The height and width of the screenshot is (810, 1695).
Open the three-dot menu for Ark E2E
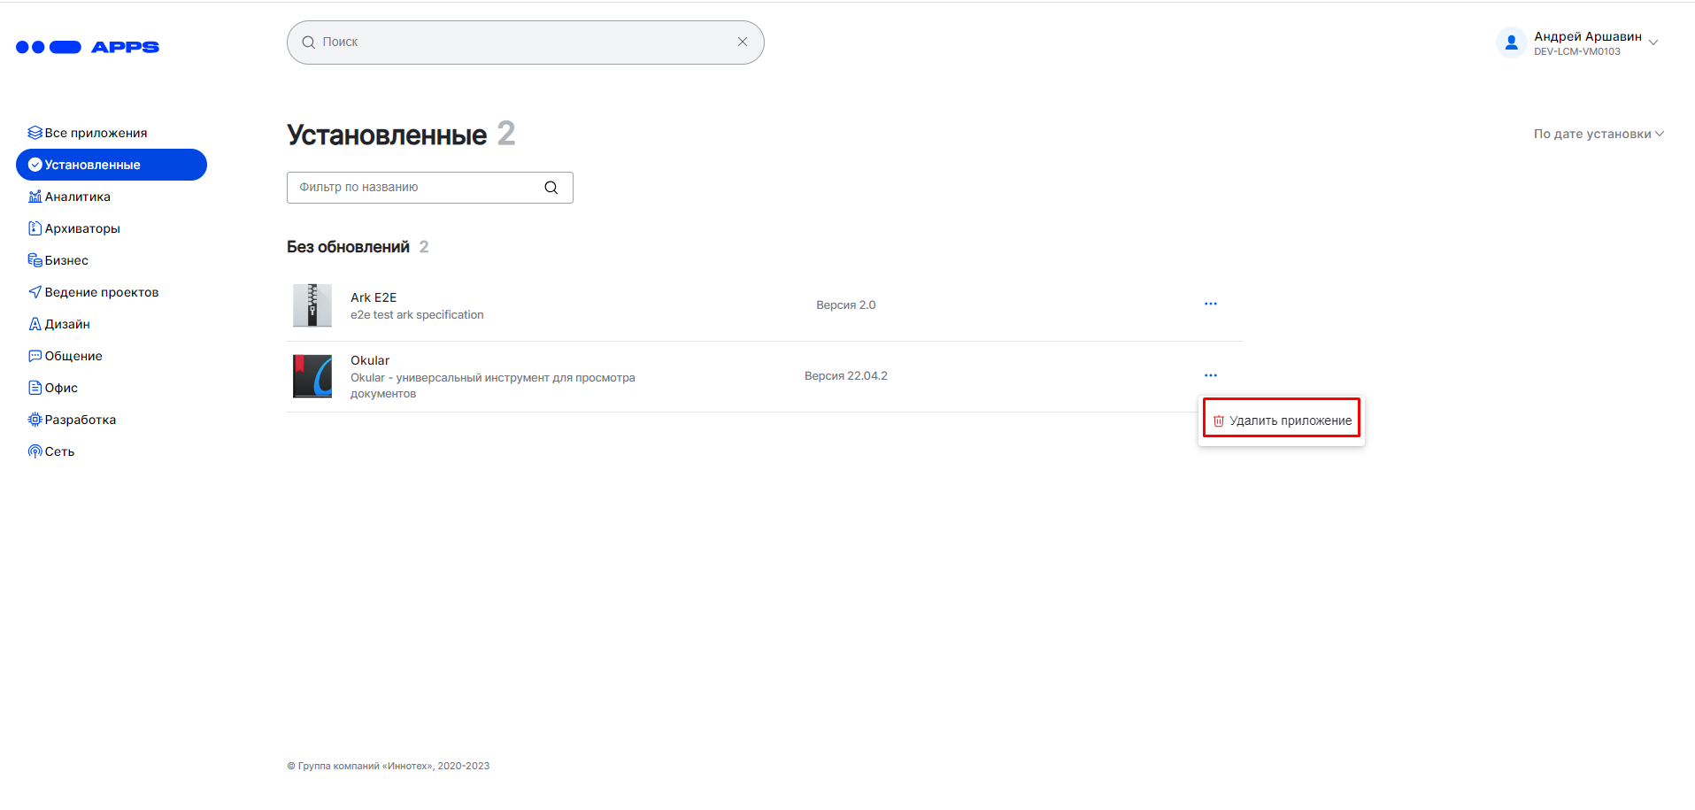tap(1210, 304)
